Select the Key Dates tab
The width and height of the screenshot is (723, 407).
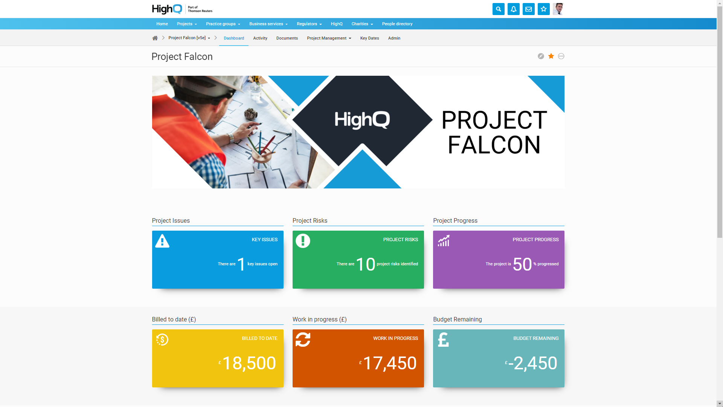click(369, 38)
